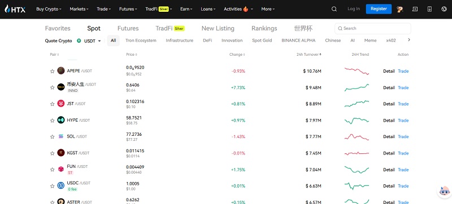Select the Tron Ecosystem filter
Screen dimensions: 452x204
tap(141, 41)
